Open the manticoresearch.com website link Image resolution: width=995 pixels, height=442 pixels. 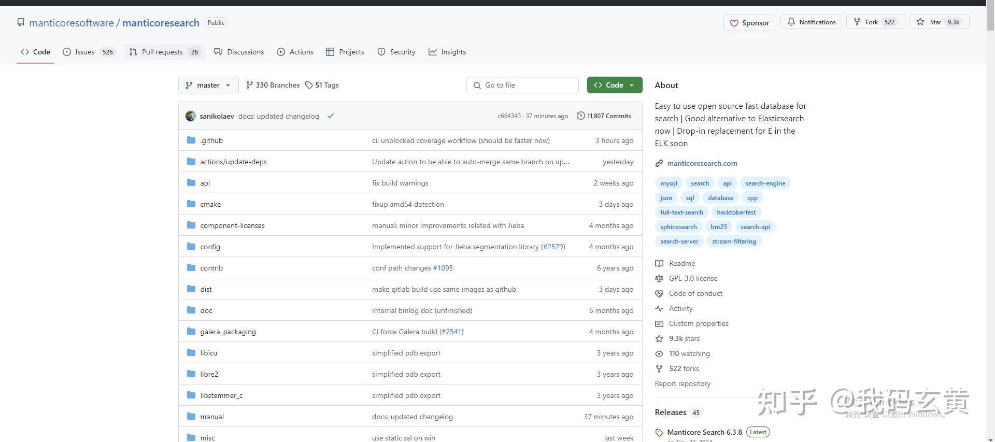[702, 163]
